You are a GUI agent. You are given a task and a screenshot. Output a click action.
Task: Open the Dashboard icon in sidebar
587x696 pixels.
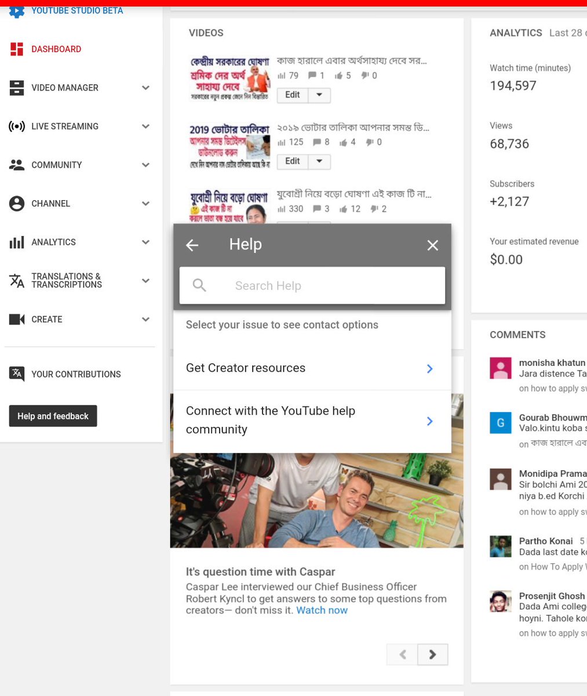pos(17,49)
